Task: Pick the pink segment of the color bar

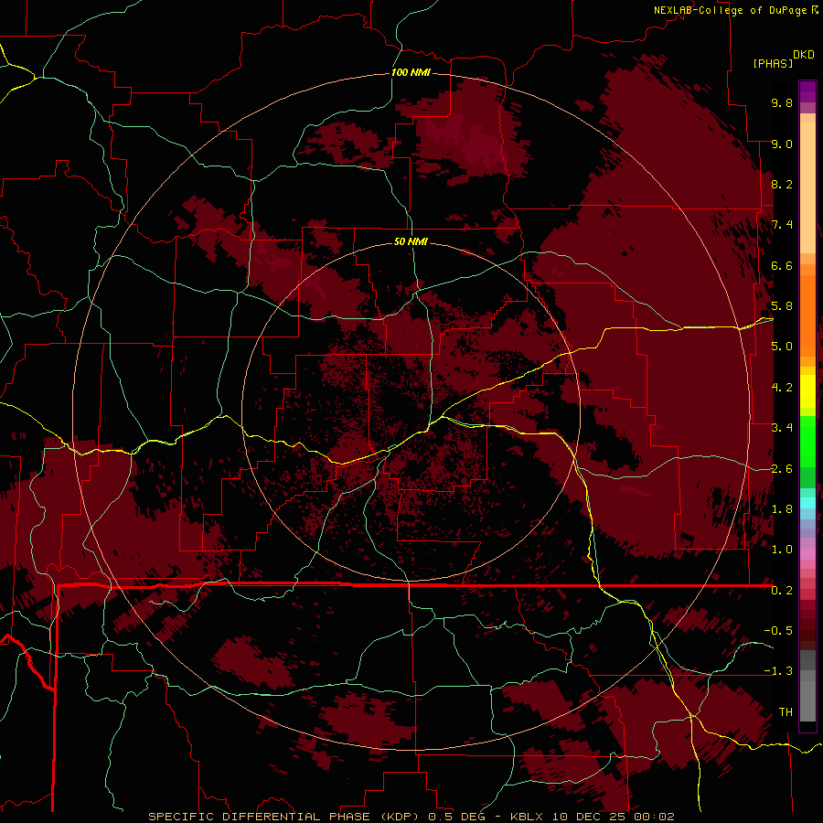Action: click(x=807, y=554)
